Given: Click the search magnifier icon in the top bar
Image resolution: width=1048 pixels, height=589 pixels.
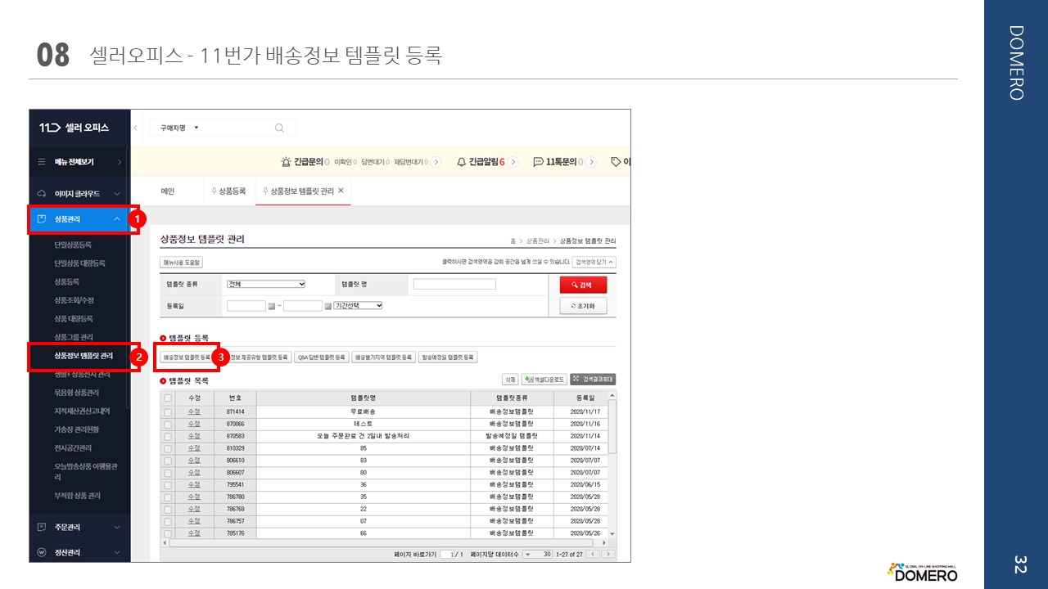Looking at the screenshot, I should (279, 128).
